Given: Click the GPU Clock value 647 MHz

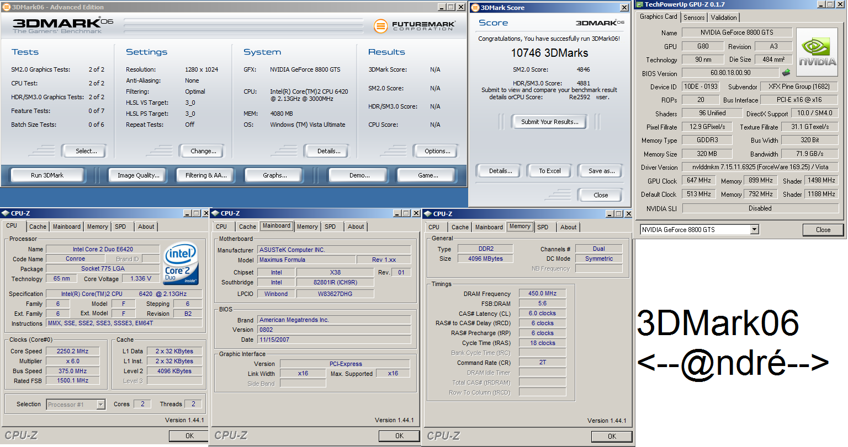Looking at the screenshot, I should coord(699,180).
